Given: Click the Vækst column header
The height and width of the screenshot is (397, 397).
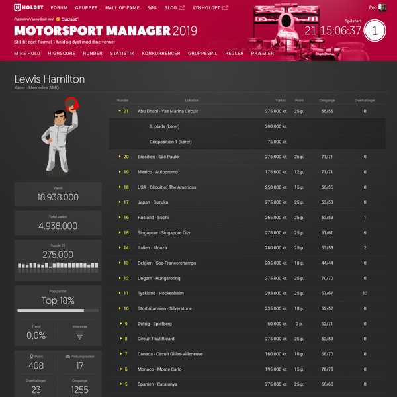Looking at the screenshot, I should (x=281, y=101).
